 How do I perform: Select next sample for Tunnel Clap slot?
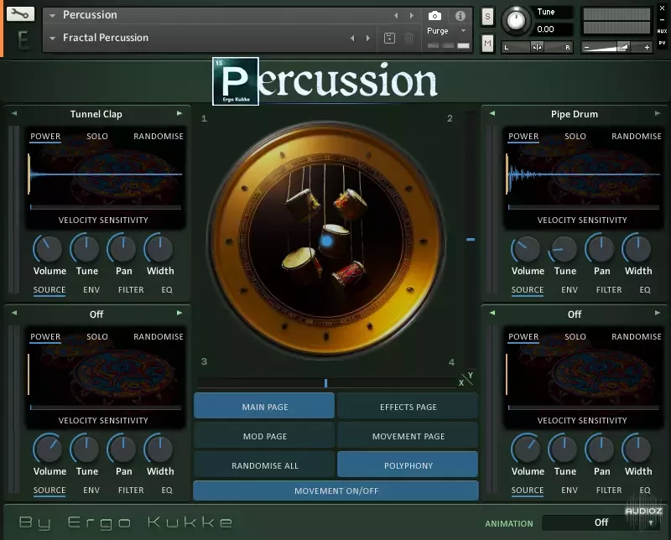[179, 113]
